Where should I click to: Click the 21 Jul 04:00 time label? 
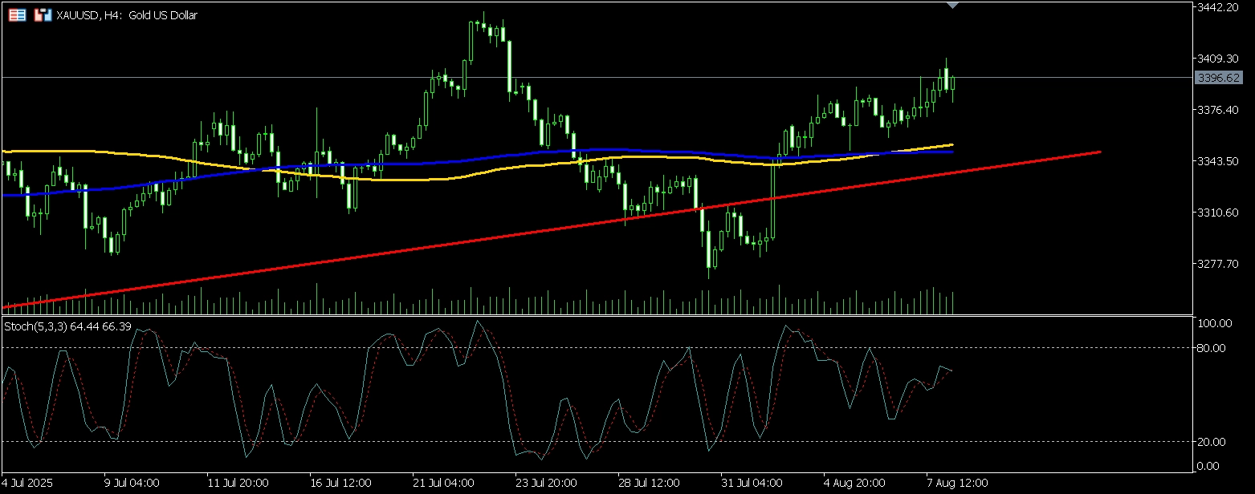pos(443,484)
